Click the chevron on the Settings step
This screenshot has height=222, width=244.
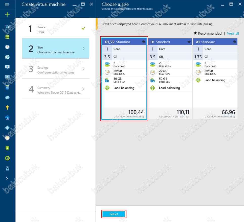click(83, 69)
